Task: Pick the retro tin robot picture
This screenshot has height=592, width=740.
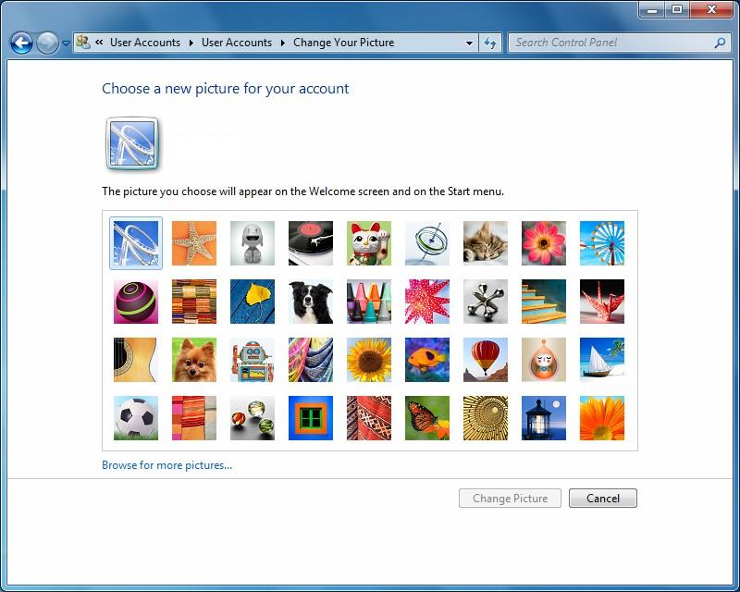Action: pyautogui.click(x=253, y=360)
